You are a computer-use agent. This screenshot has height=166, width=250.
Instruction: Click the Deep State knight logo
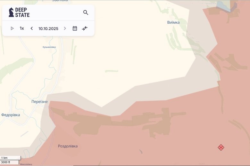point(11,12)
